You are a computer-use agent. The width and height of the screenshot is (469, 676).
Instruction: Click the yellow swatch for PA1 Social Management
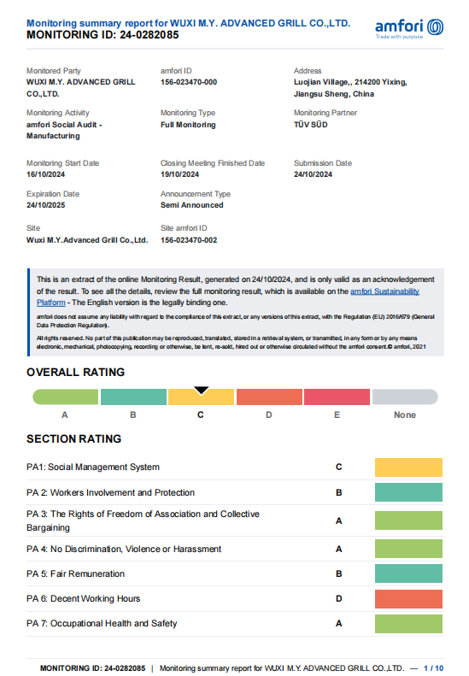pyautogui.click(x=408, y=467)
